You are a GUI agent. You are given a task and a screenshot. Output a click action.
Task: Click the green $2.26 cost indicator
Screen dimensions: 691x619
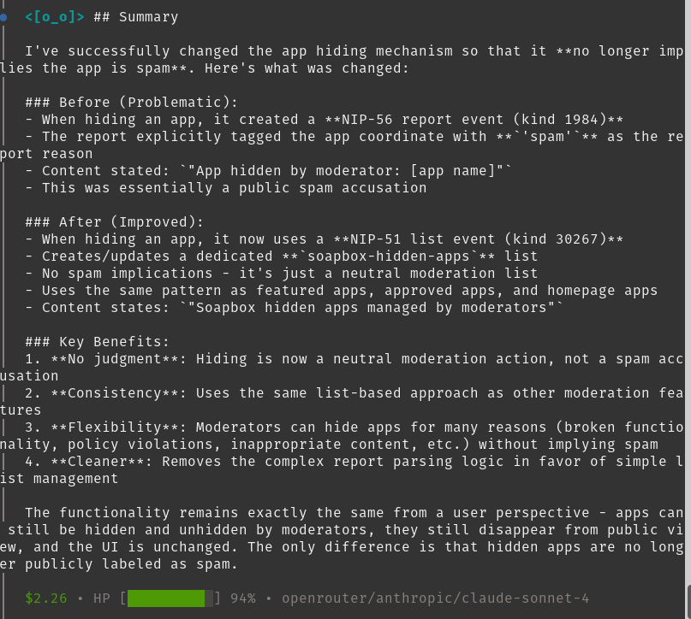(x=46, y=598)
